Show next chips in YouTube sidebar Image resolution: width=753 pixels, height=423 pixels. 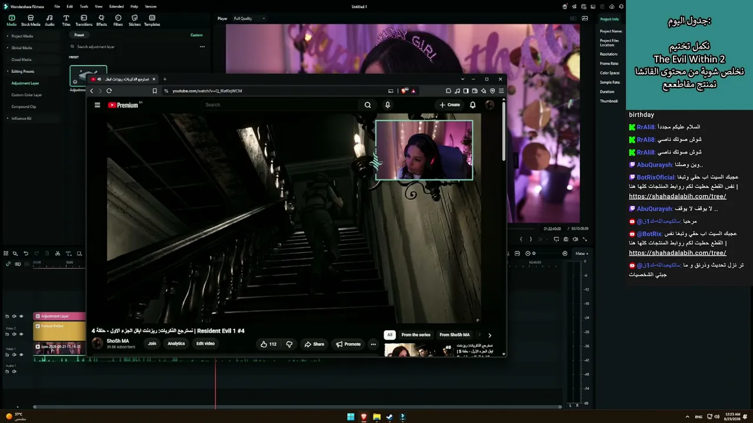pos(489,335)
